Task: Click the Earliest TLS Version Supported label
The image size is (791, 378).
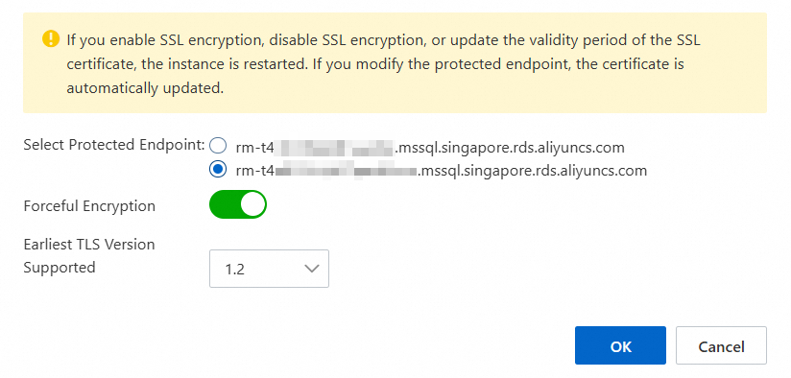Action: tap(89, 255)
